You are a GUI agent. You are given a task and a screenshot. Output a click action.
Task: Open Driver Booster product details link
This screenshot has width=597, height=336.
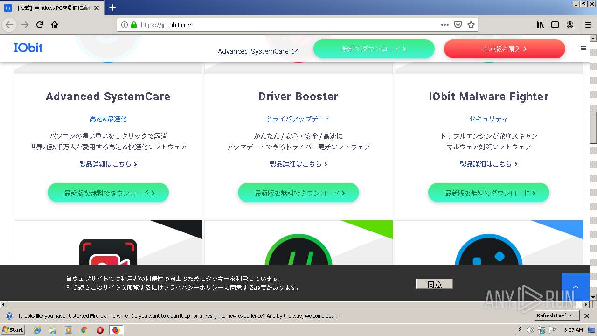click(298, 164)
